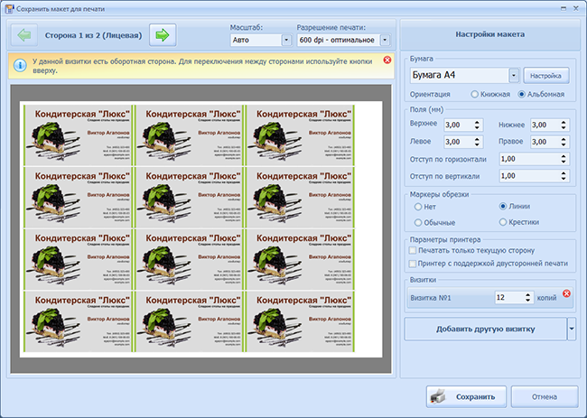Remove Визитка №1 with red X icon
The image size is (587, 418).
pyautogui.click(x=566, y=293)
